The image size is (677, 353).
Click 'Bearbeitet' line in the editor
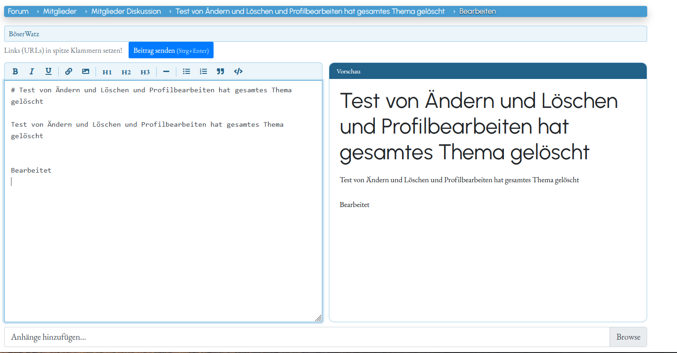(31, 170)
